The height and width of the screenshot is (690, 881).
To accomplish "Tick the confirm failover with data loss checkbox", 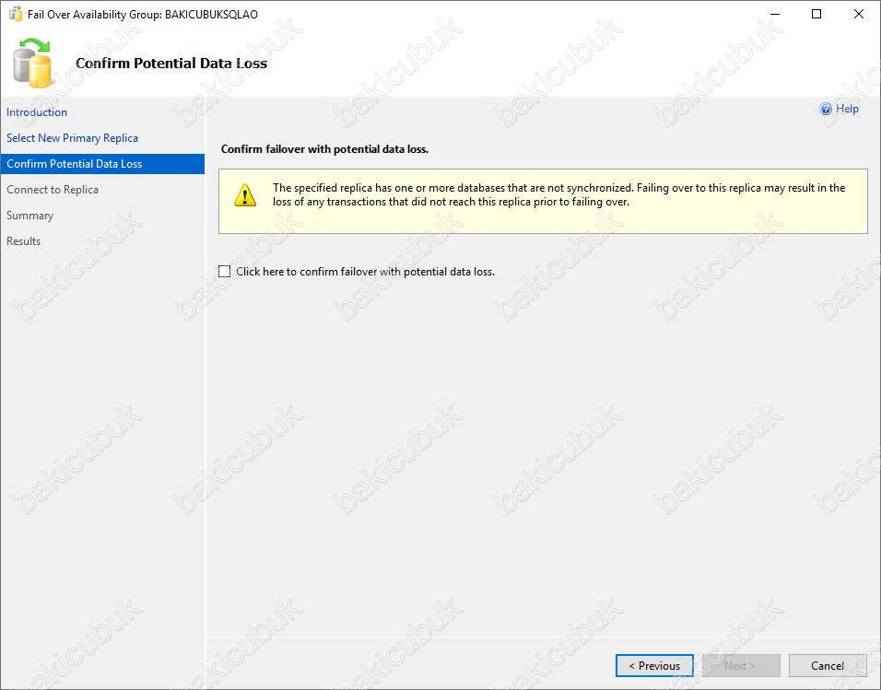I will 224,272.
